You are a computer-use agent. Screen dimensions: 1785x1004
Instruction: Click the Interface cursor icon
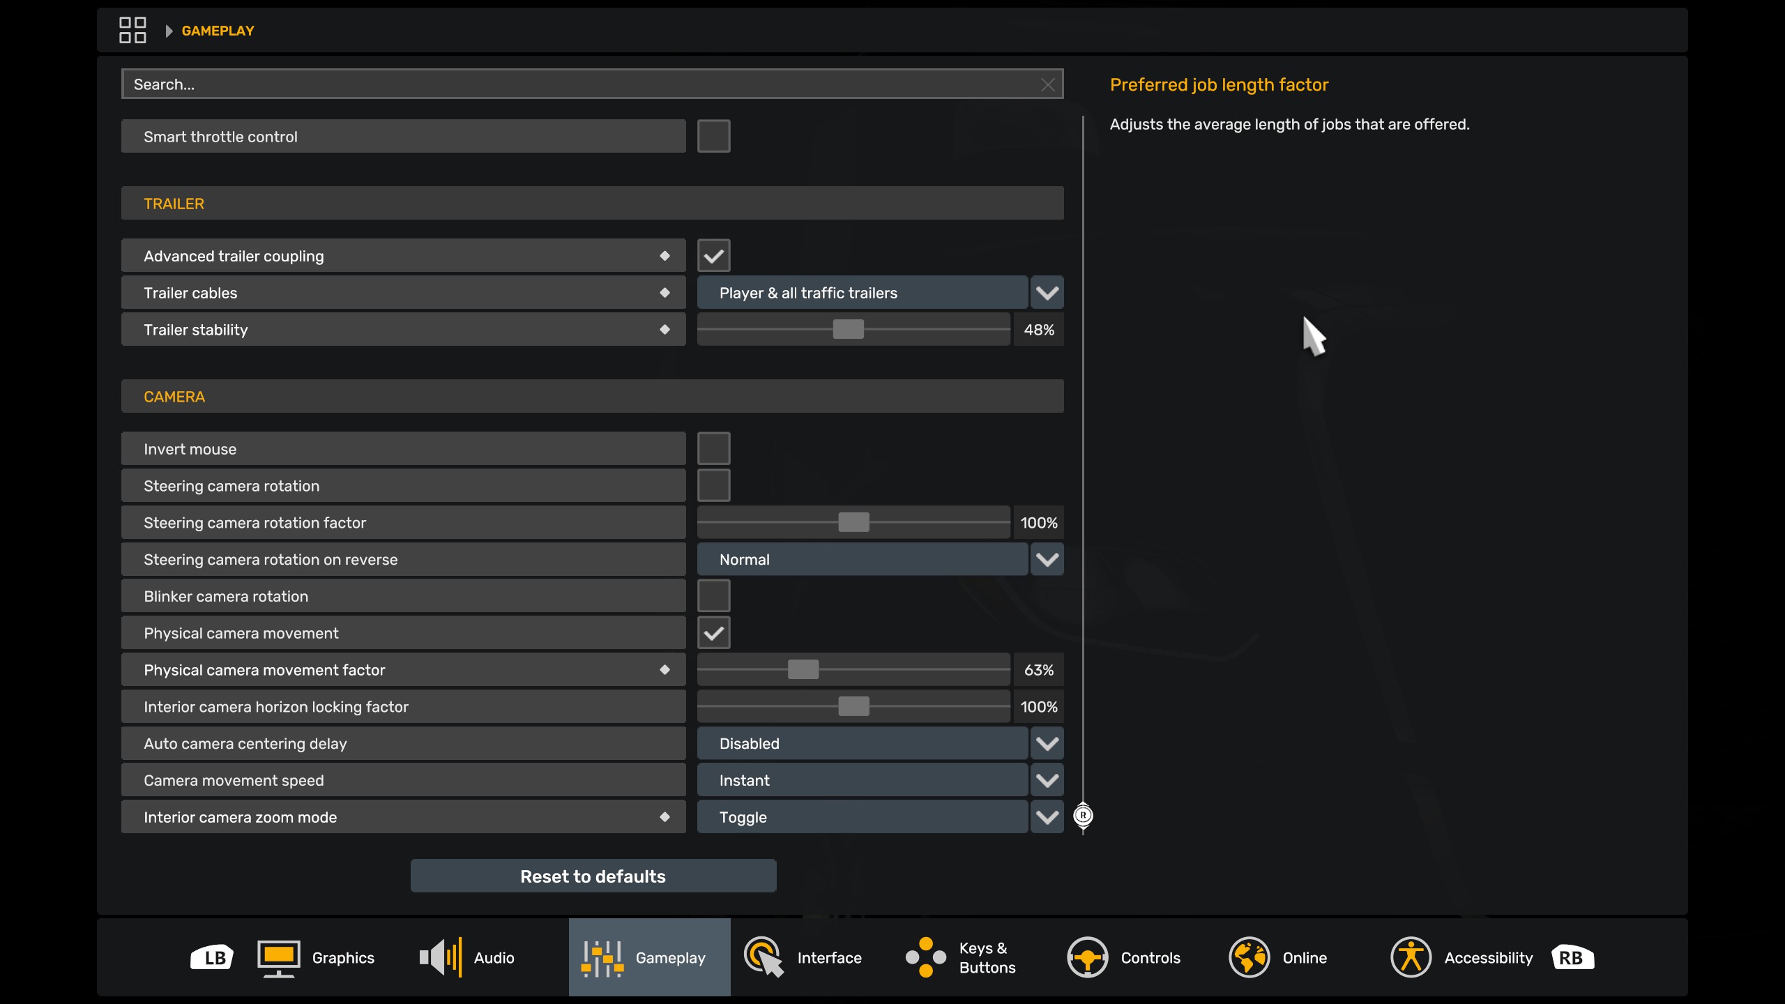click(x=764, y=957)
